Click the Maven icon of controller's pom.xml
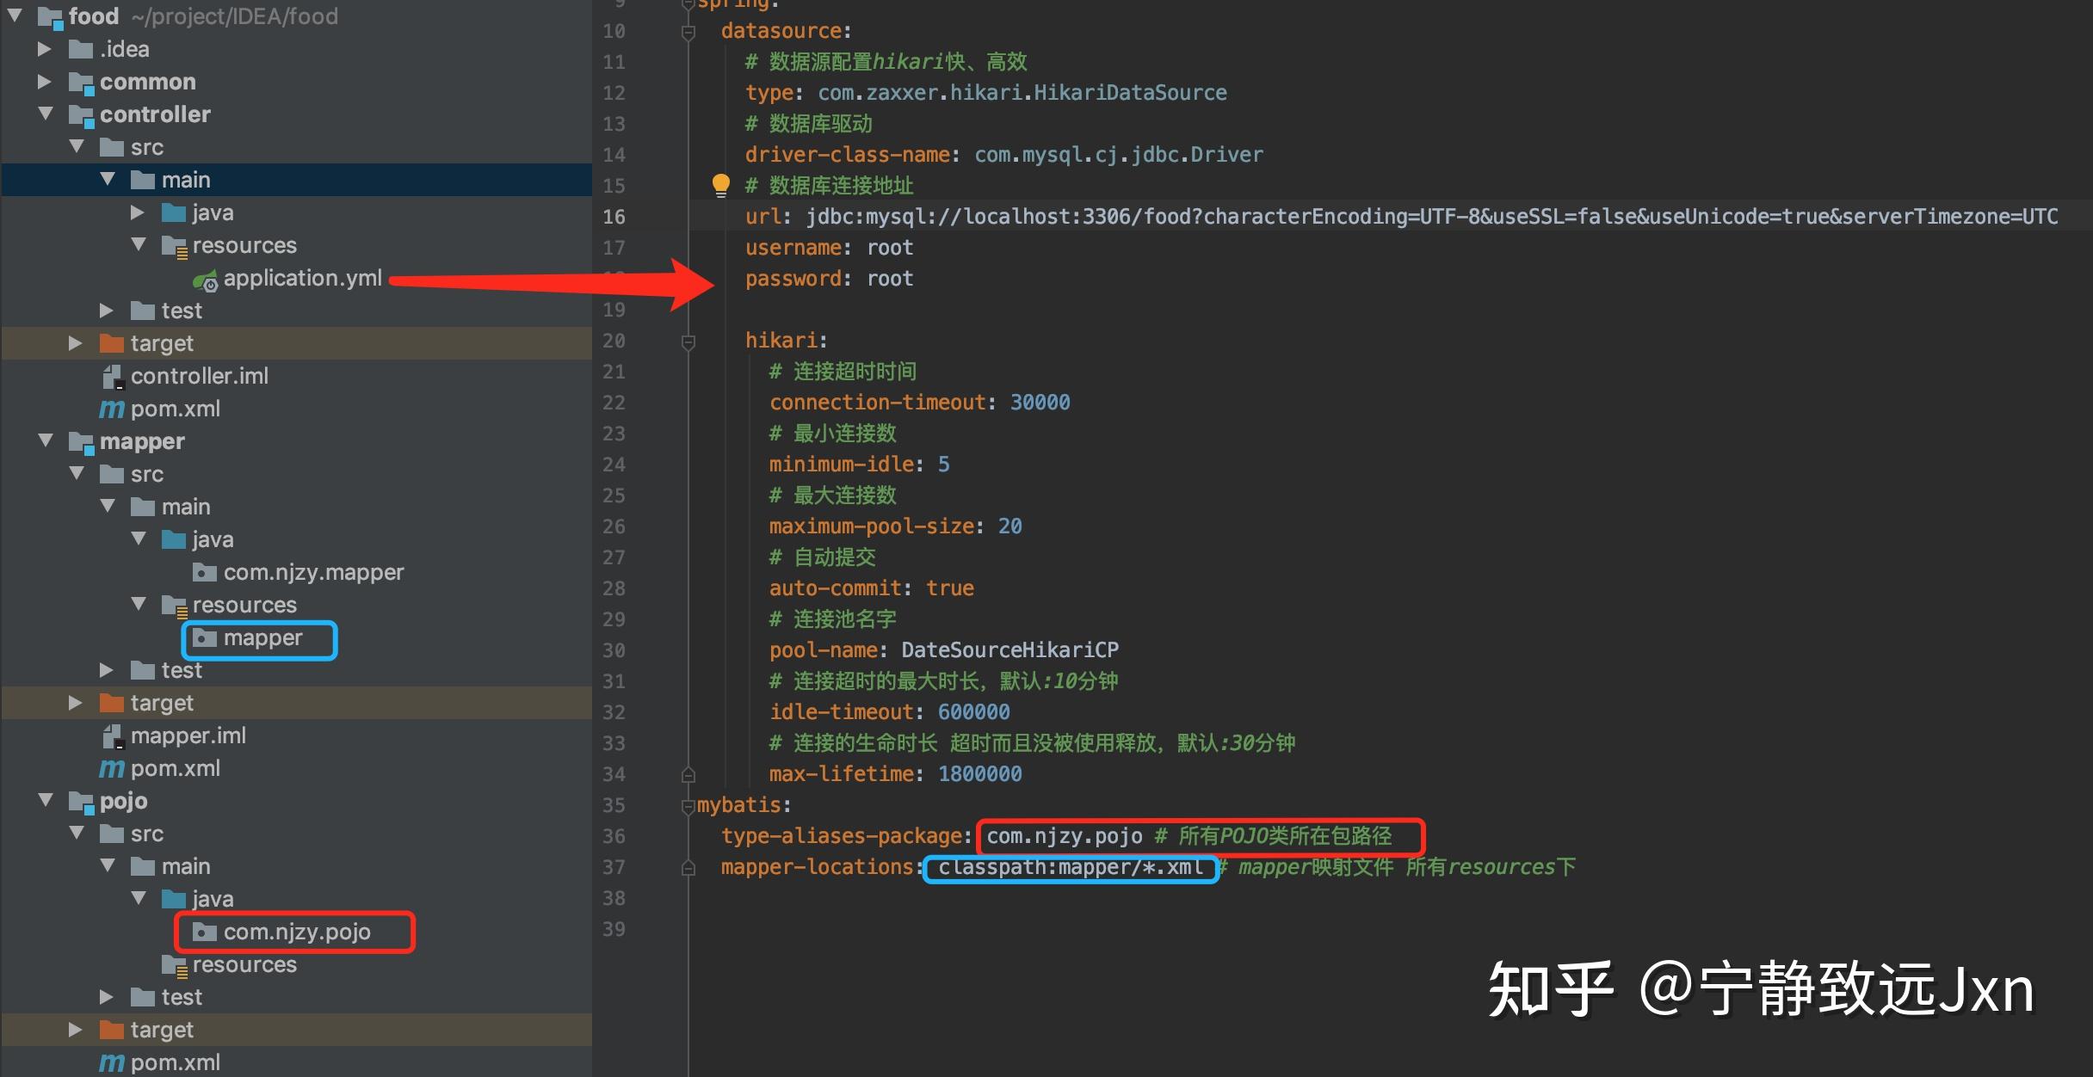 [x=112, y=409]
